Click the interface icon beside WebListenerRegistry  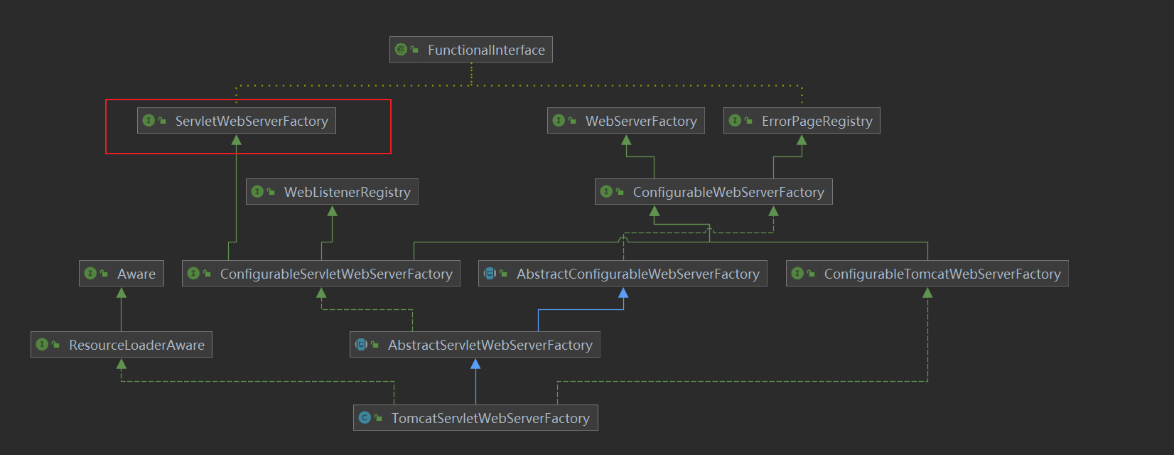pos(257,192)
